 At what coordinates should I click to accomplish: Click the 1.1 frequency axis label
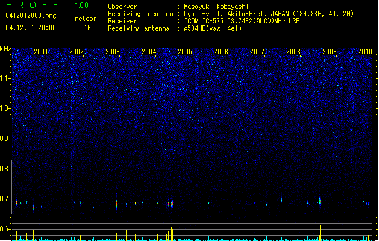(5, 78)
